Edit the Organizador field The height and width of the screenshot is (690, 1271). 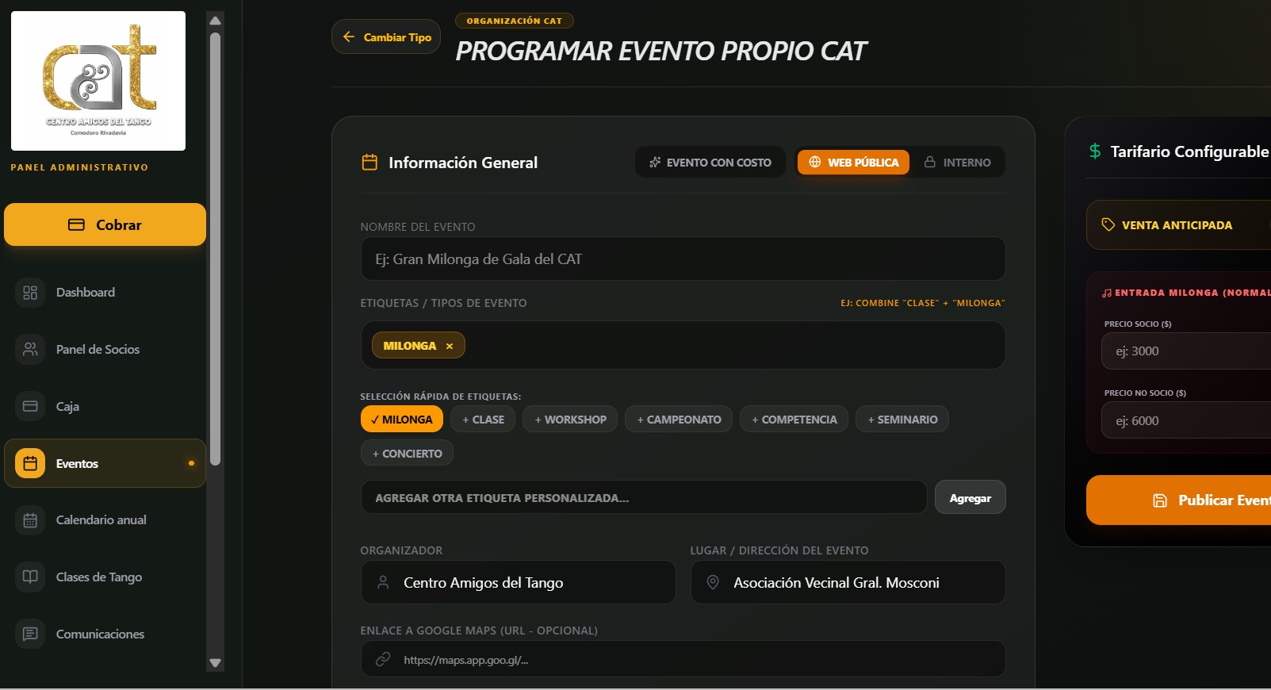click(518, 582)
